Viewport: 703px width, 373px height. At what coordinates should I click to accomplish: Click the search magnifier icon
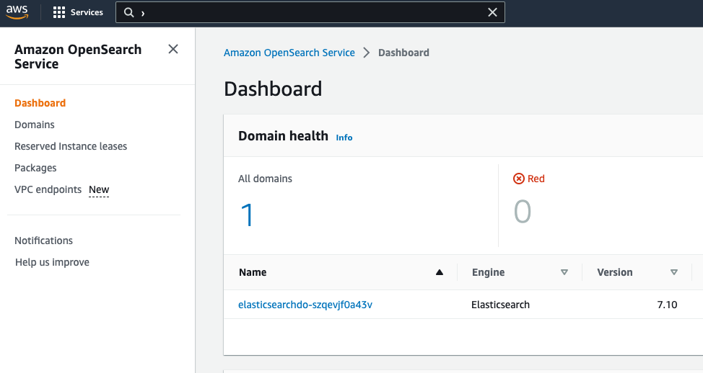(128, 12)
